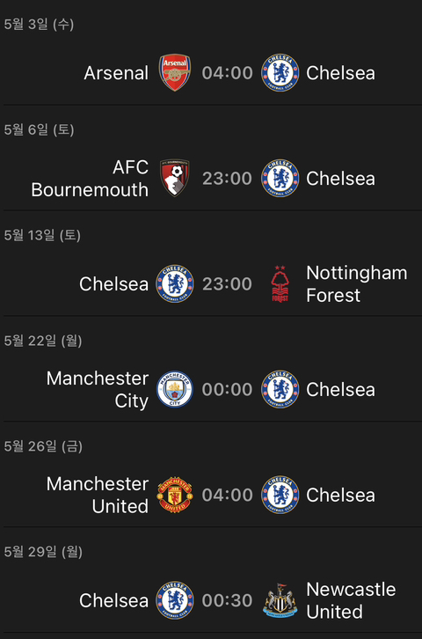Click Chelsea crest in Newcastle match
Image resolution: width=422 pixels, height=639 pixels.
175,600
